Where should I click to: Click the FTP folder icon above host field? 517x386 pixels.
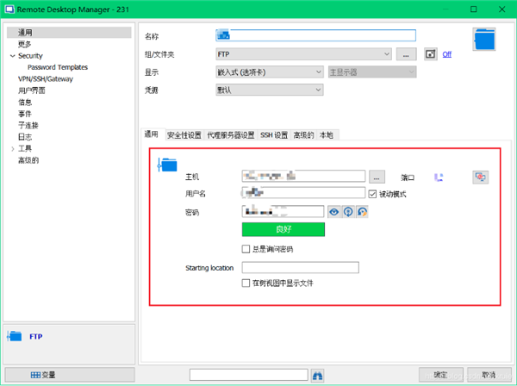tap(167, 165)
